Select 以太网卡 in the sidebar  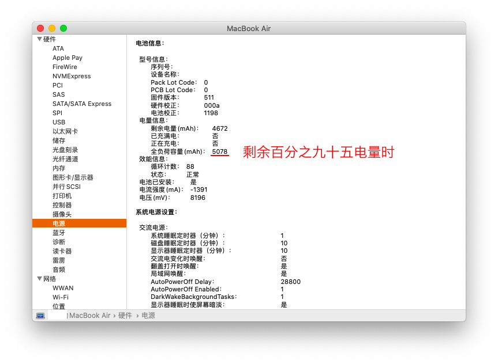coord(65,131)
